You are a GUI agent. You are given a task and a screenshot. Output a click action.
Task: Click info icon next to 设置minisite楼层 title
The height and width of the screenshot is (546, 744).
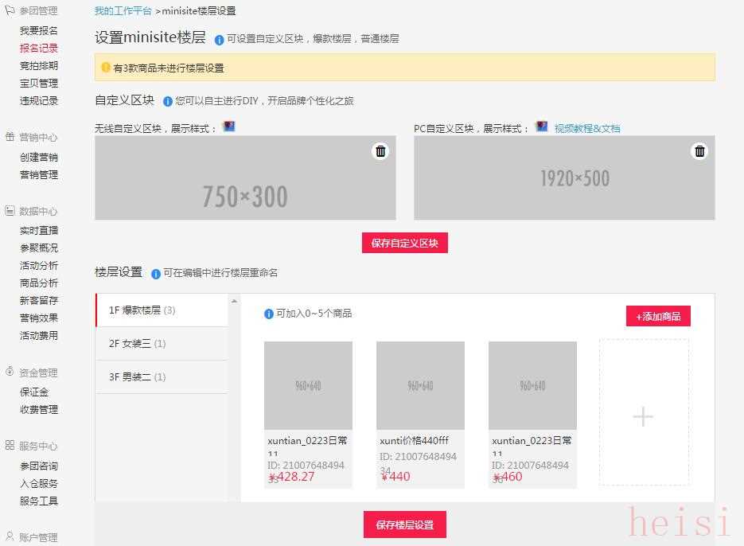(219, 39)
